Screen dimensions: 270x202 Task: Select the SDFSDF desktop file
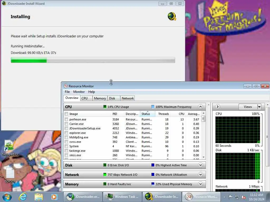point(10,175)
